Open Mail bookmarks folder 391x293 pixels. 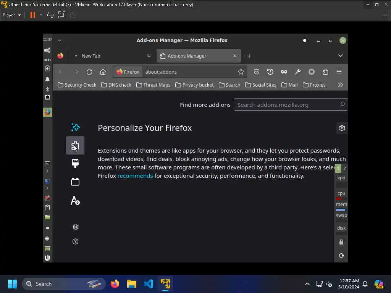point(289,85)
